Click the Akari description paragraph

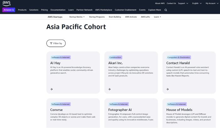pyautogui.click(x=131, y=72)
